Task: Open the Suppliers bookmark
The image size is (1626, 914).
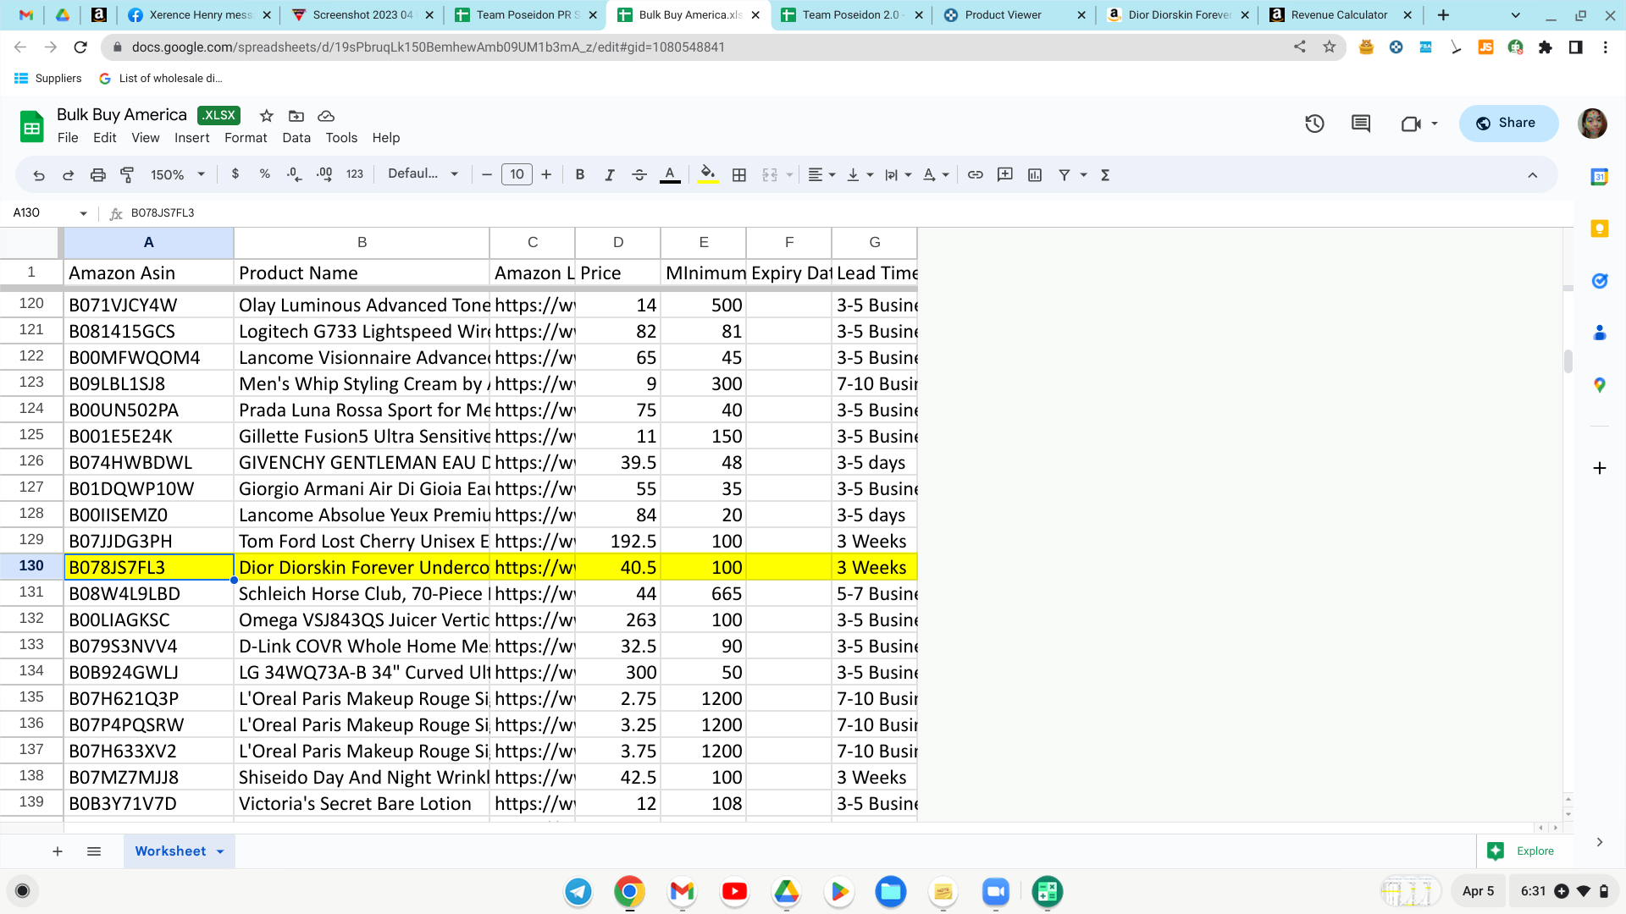Action: click(x=48, y=79)
